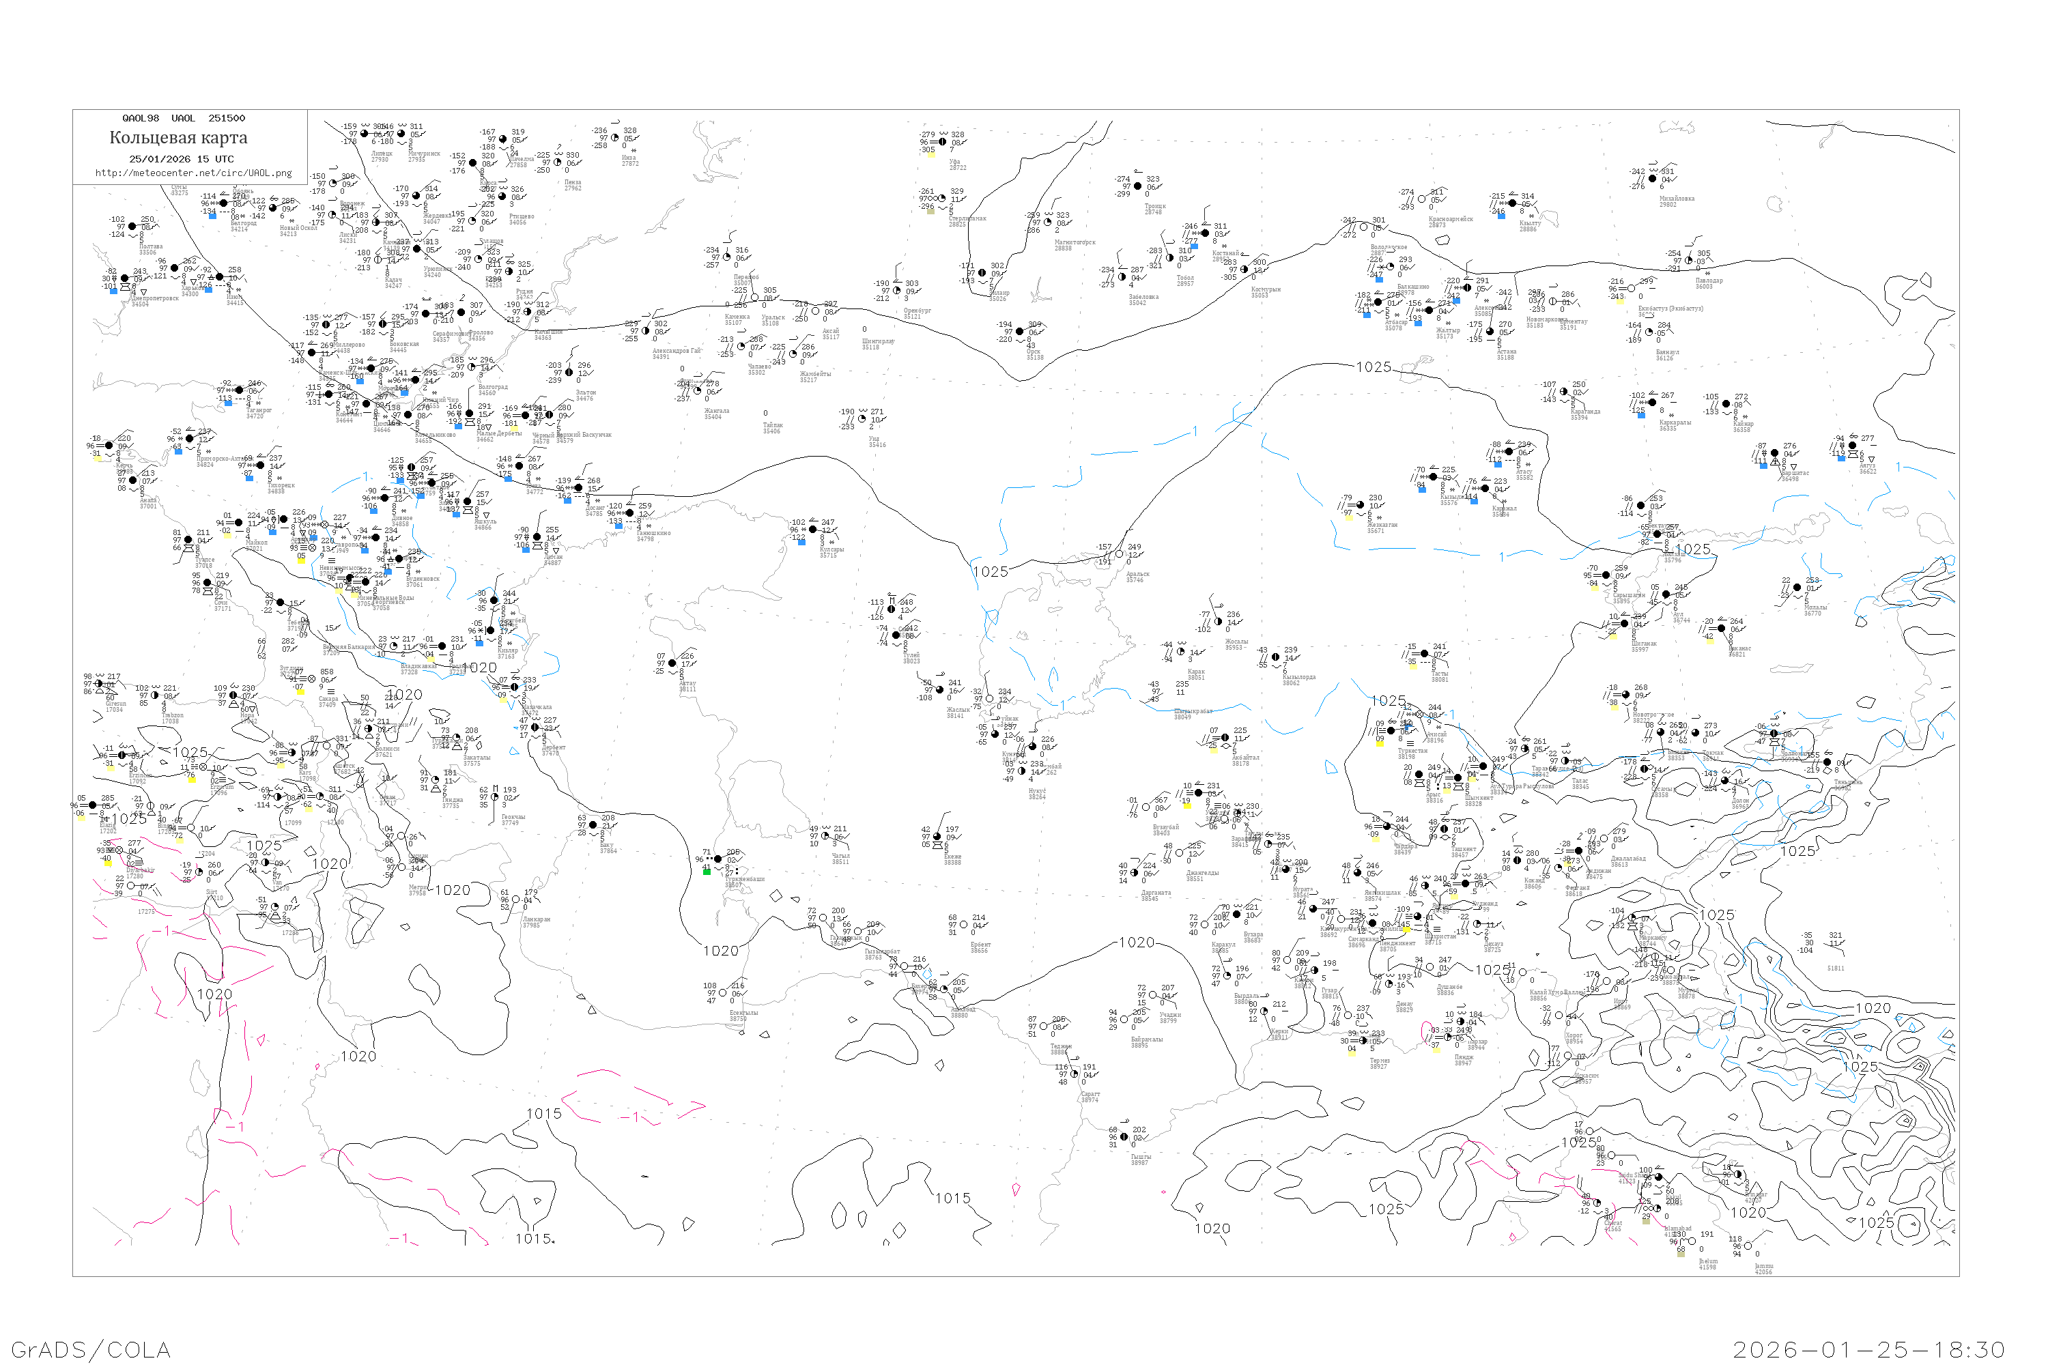Click the Троицк 28748 station circle
Screen dimensions: 2048x1365
pos(1137,186)
